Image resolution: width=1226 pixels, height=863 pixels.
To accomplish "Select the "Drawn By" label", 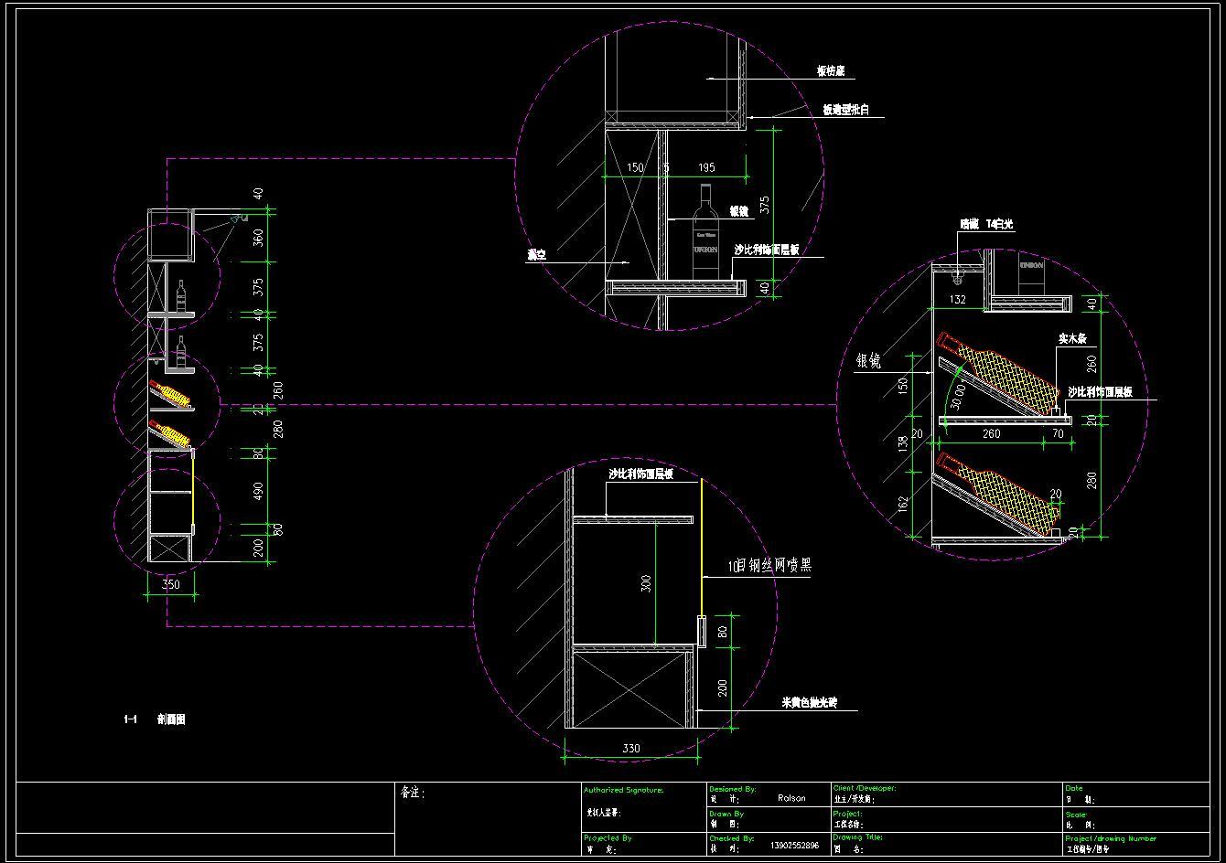I will click(726, 813).
